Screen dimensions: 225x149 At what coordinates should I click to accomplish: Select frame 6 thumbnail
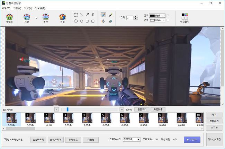click(x=125, y=118)
